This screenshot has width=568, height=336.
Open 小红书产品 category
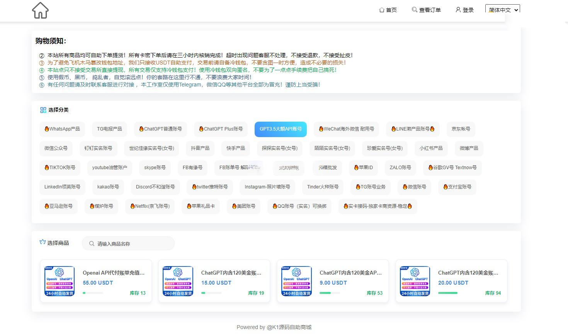(431, 148)
